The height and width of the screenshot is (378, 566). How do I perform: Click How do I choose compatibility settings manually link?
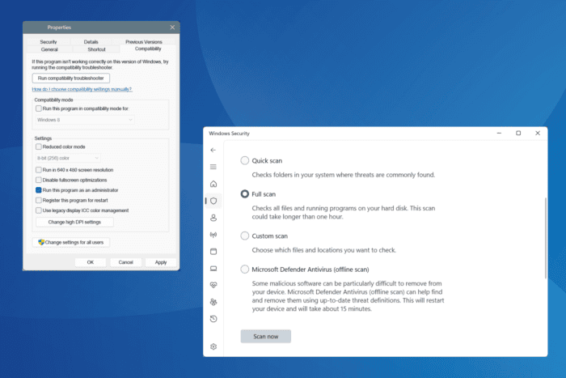click(x=82, y=89)
